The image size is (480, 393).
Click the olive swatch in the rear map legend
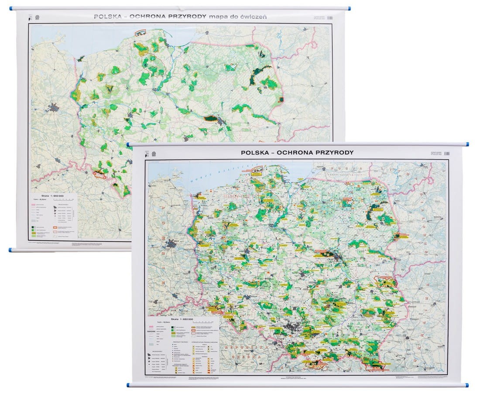34,233
